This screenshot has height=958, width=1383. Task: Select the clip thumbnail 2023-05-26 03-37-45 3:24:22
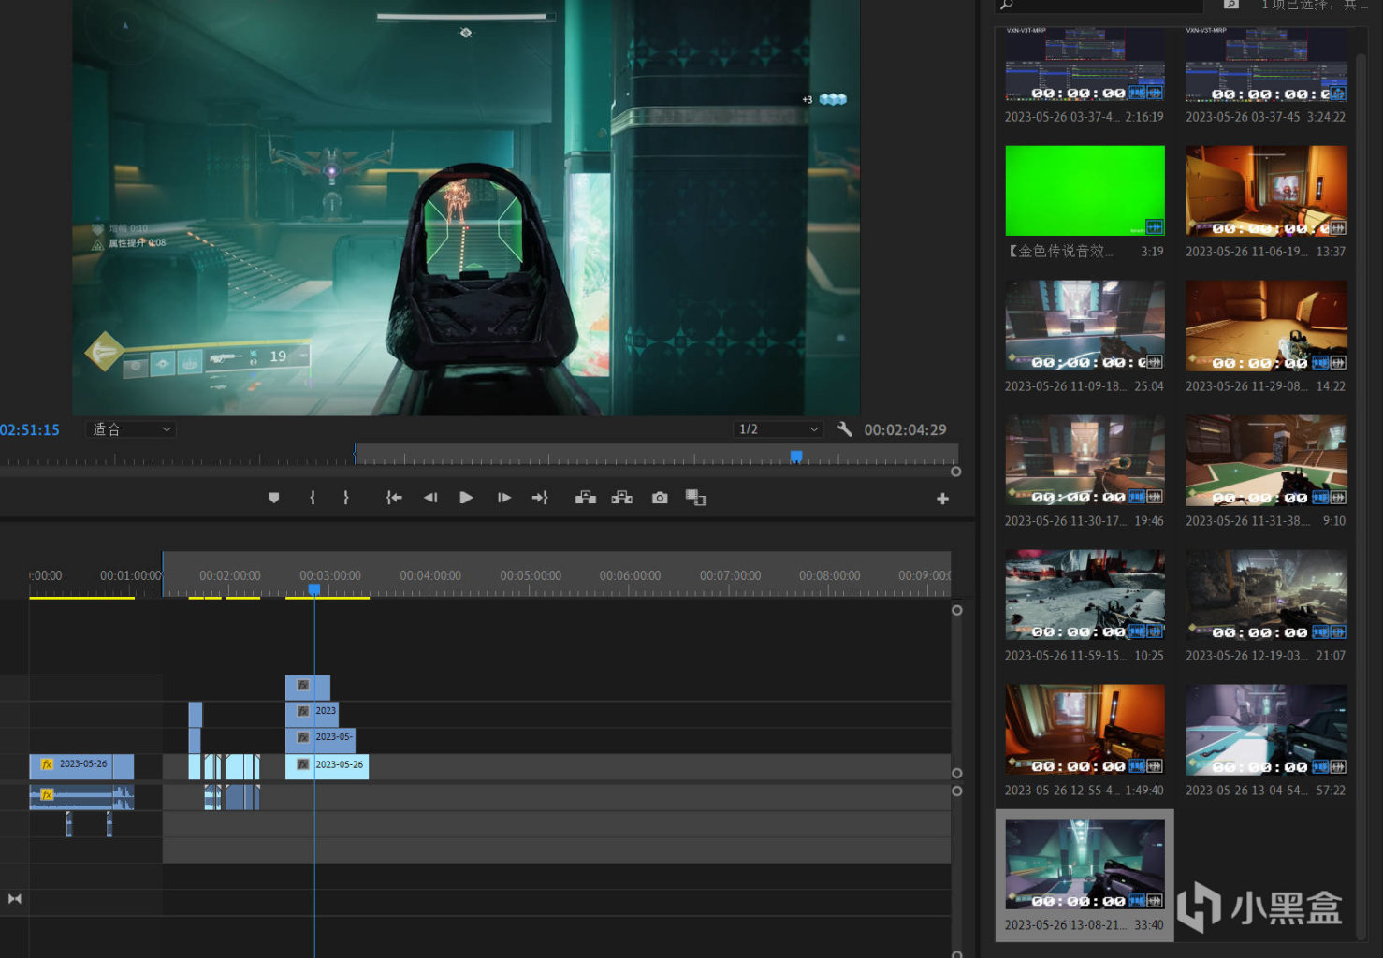pyautogui.click(x=1266, y=64)
